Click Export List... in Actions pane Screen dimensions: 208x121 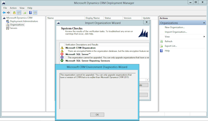[171, 46]
